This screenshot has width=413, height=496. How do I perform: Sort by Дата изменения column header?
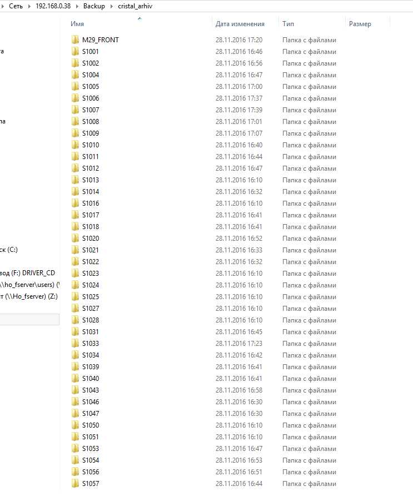[x=240, y=24]
